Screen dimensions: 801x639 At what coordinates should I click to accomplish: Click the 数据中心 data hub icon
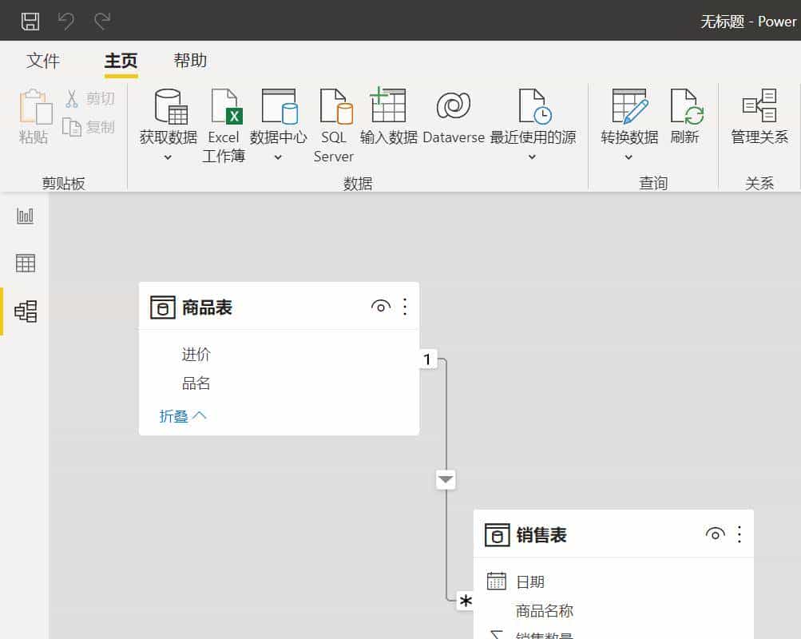pos(279,108)
